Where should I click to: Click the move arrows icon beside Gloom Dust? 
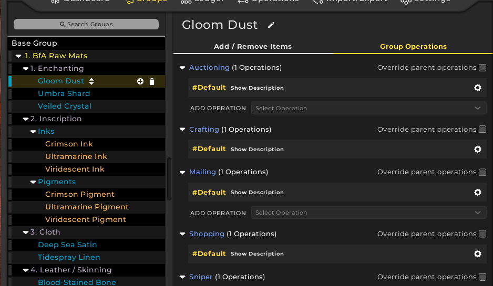[91, 81]
